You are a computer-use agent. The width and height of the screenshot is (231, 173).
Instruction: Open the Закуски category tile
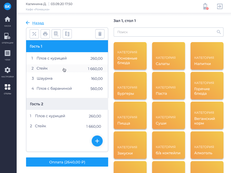(130, 145)
